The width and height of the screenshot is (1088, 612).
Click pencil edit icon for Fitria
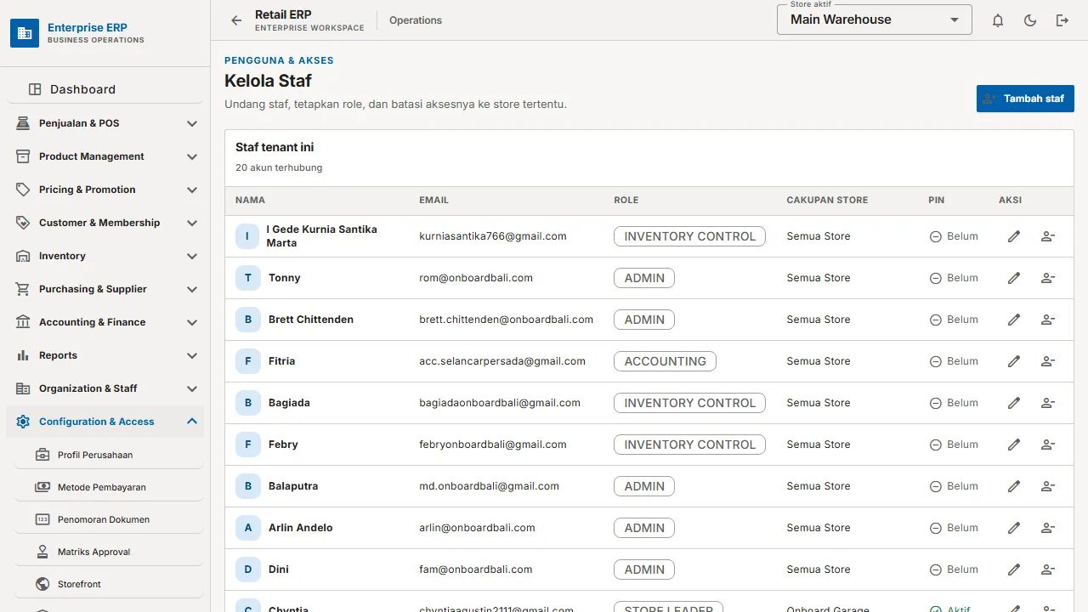click(1014, 361)
